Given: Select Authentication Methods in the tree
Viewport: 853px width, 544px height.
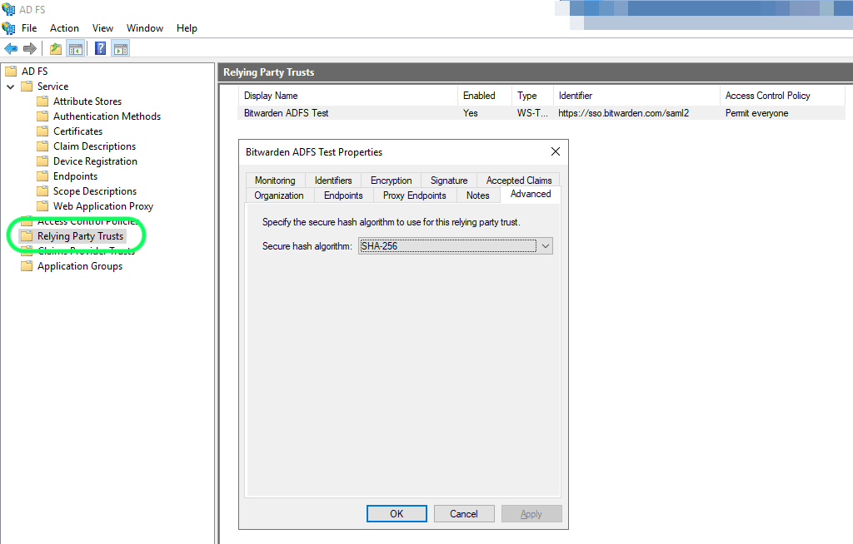Looking at the screenshot, I should [x=107, y=116].
